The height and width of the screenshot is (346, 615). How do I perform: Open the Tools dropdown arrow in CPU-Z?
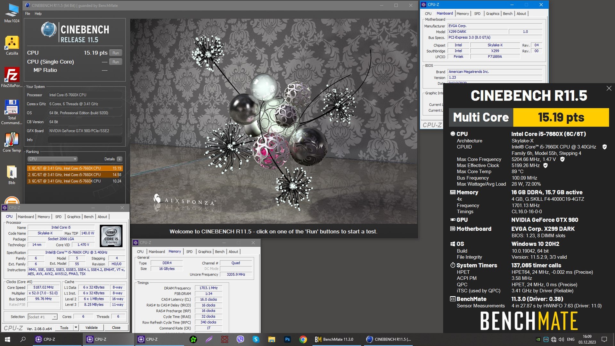[x=76, y=327]
